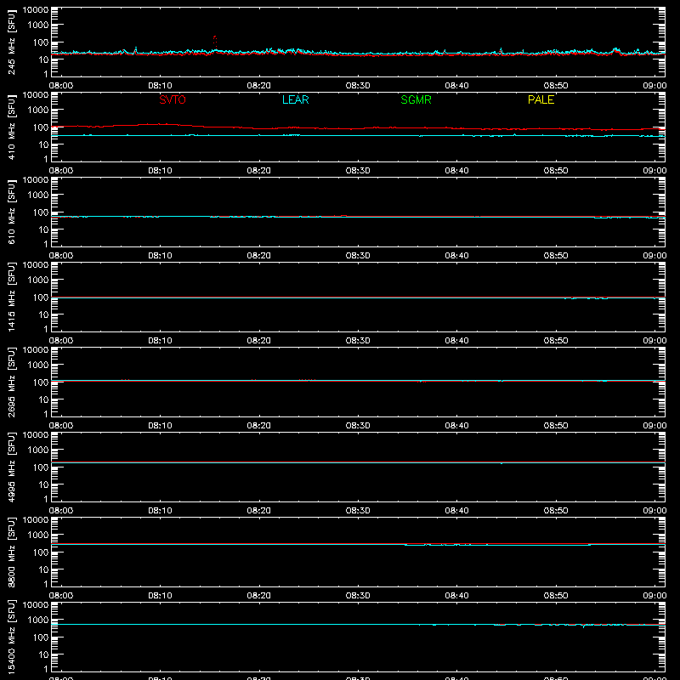
Task: Click 08:10 under the 610 MHz plot
Action: [x=160, y=256]
